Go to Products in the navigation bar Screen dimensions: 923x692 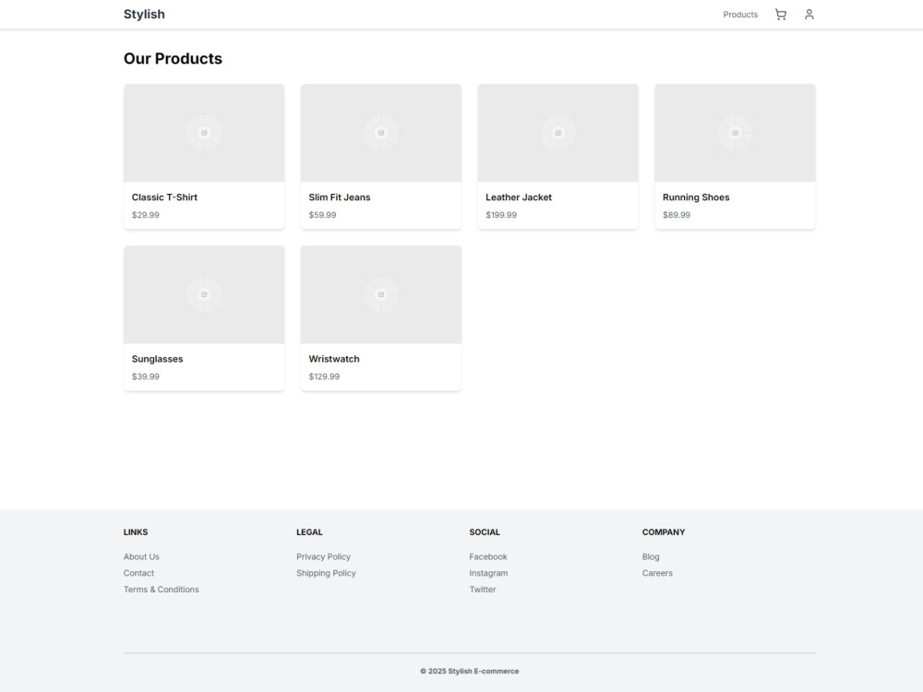[740, 15]
